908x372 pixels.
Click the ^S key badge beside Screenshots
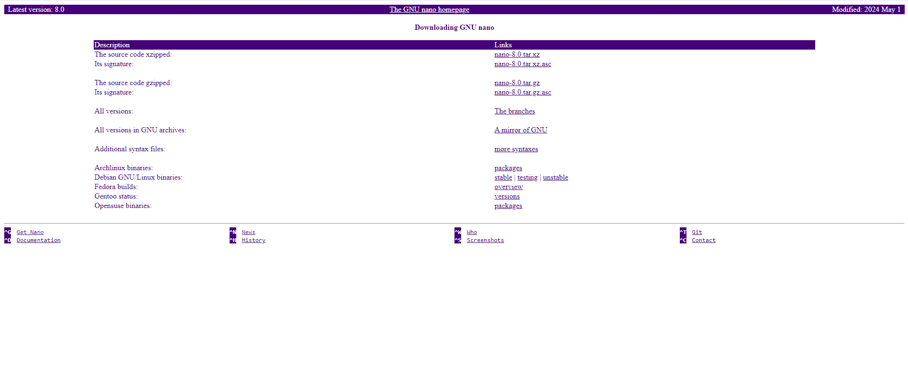(458, 240)
